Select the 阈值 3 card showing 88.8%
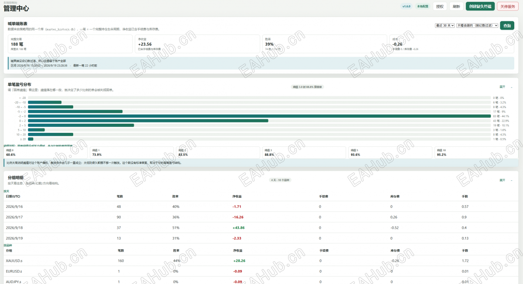This screenshot has height=284, width=523. coord(304,152)
